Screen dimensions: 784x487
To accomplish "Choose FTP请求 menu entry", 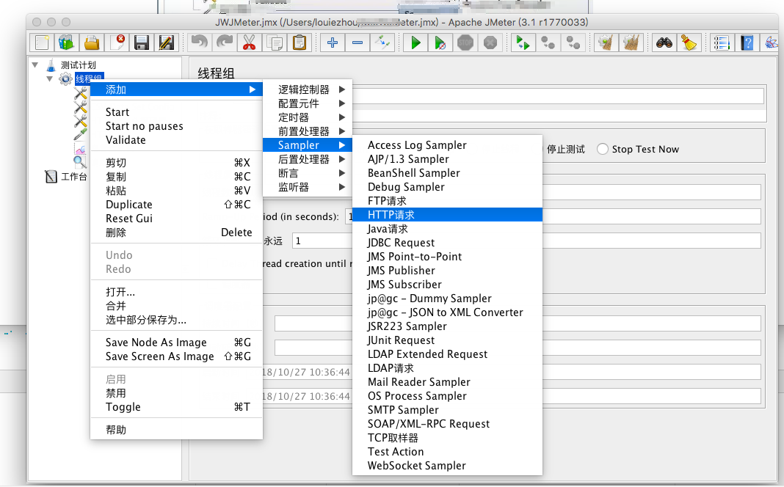I will pyautogui.click(x=448, y=201).
